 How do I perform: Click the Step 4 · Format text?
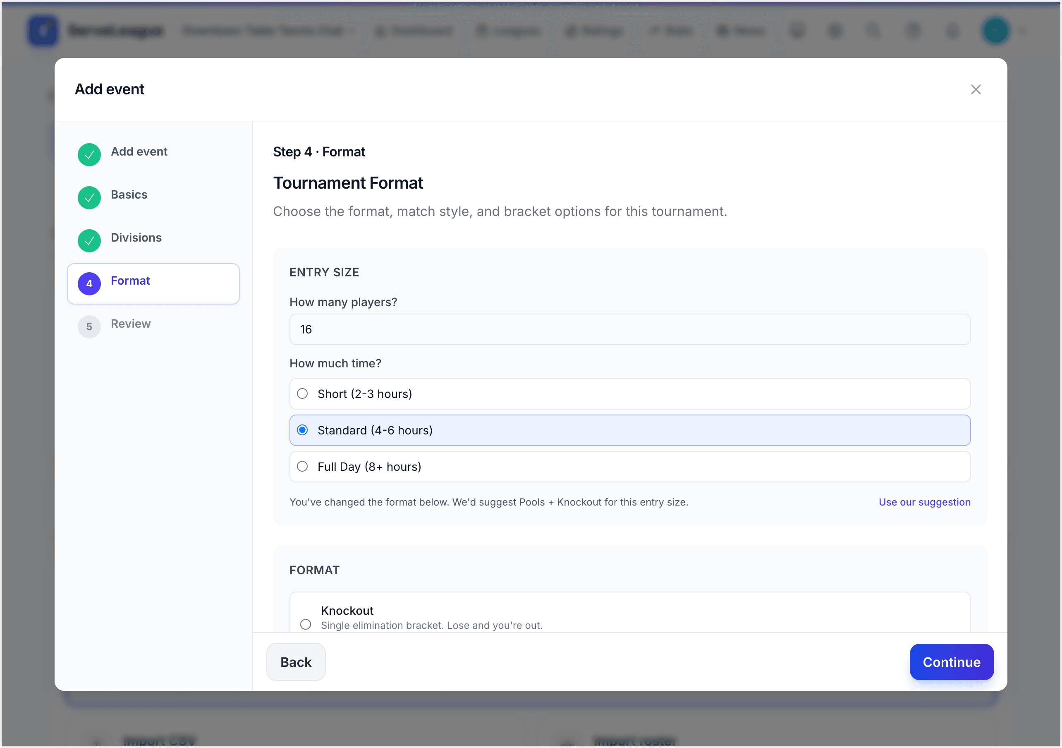(x=319, y=152)
